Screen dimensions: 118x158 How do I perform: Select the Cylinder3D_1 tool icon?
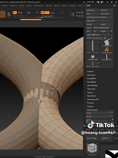107,57
